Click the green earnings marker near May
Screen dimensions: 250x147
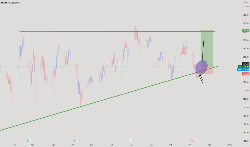click(76, 140)
